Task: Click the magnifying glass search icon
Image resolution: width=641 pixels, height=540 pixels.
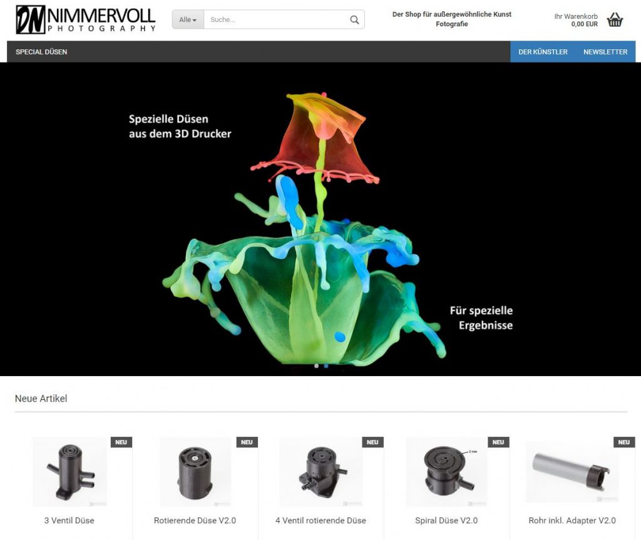Action: coord(354,20)
